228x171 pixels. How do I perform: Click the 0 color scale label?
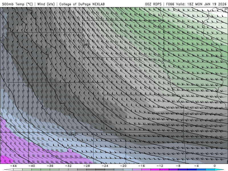coord(215,166)
